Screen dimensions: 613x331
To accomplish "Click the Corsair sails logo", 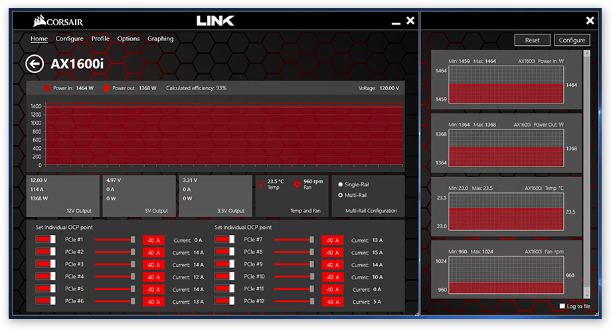I will click(39, 21).
